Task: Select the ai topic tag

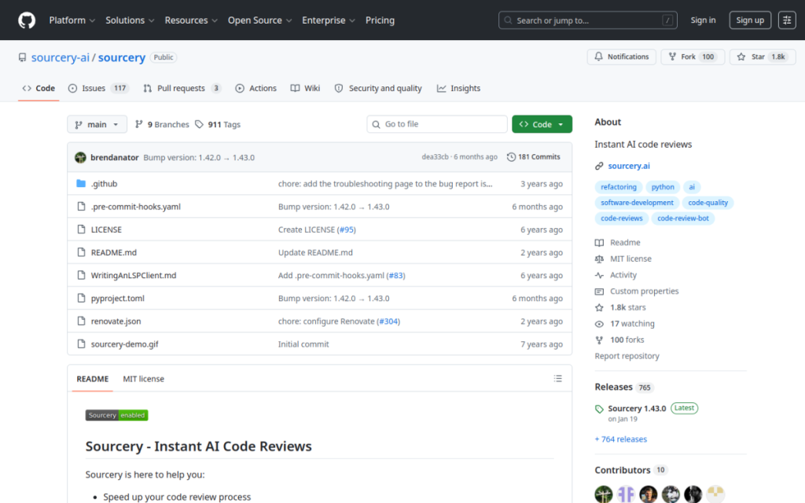Action: click(x=692, y=187)
